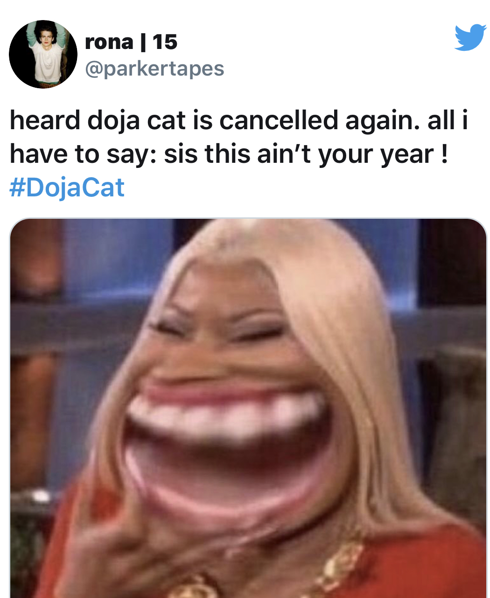Viewport: 490px width, 598px height.
Task: Open the display name rona | 15
Action: (131, 42)
